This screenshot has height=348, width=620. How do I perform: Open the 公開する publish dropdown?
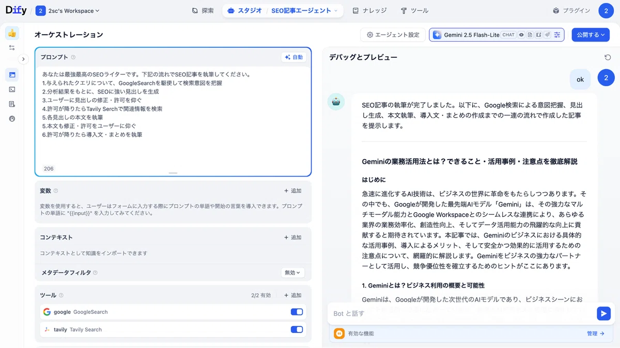click(x=591, y=35)
